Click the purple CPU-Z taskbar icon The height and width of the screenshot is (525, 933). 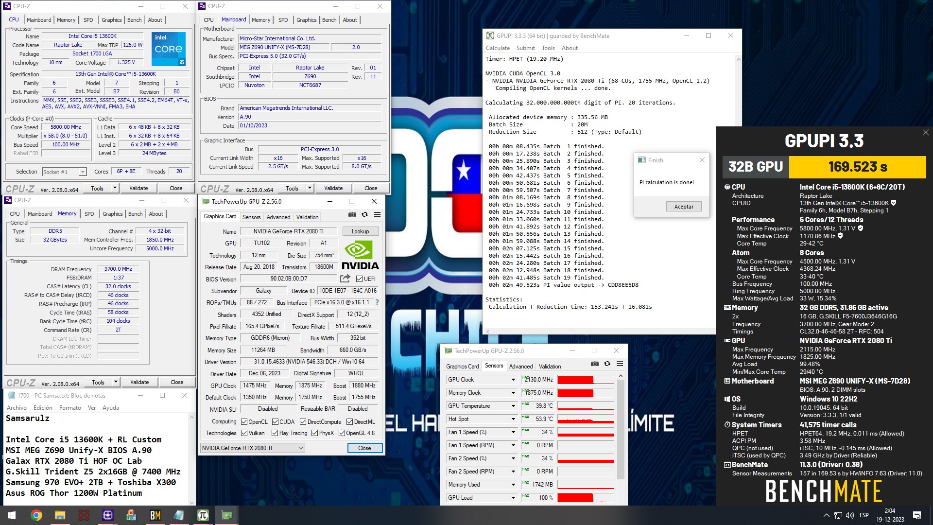107,515
